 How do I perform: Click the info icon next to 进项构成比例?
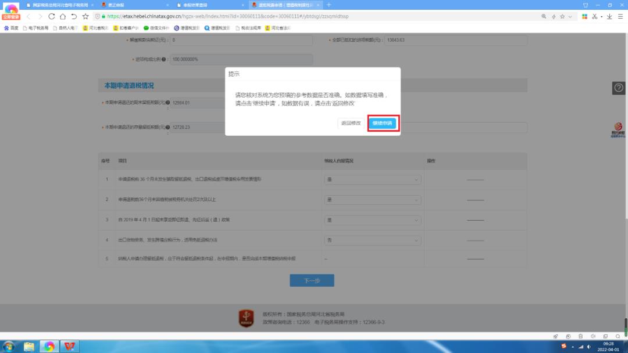coord(164,59)
